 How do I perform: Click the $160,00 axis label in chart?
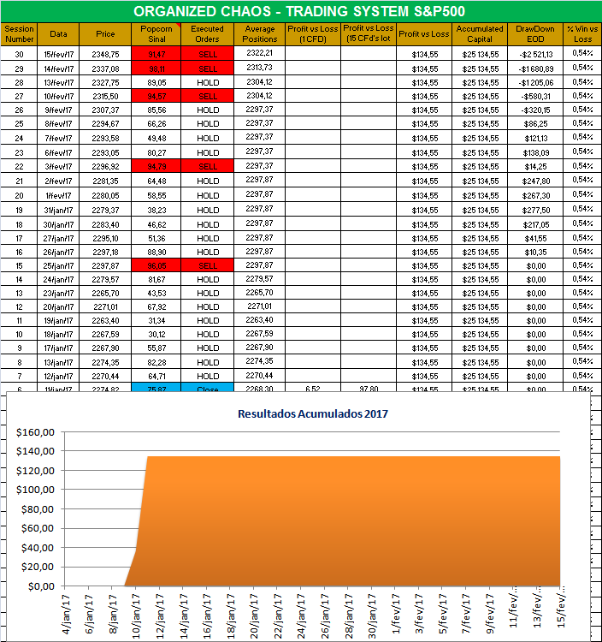tap(35, 432)
